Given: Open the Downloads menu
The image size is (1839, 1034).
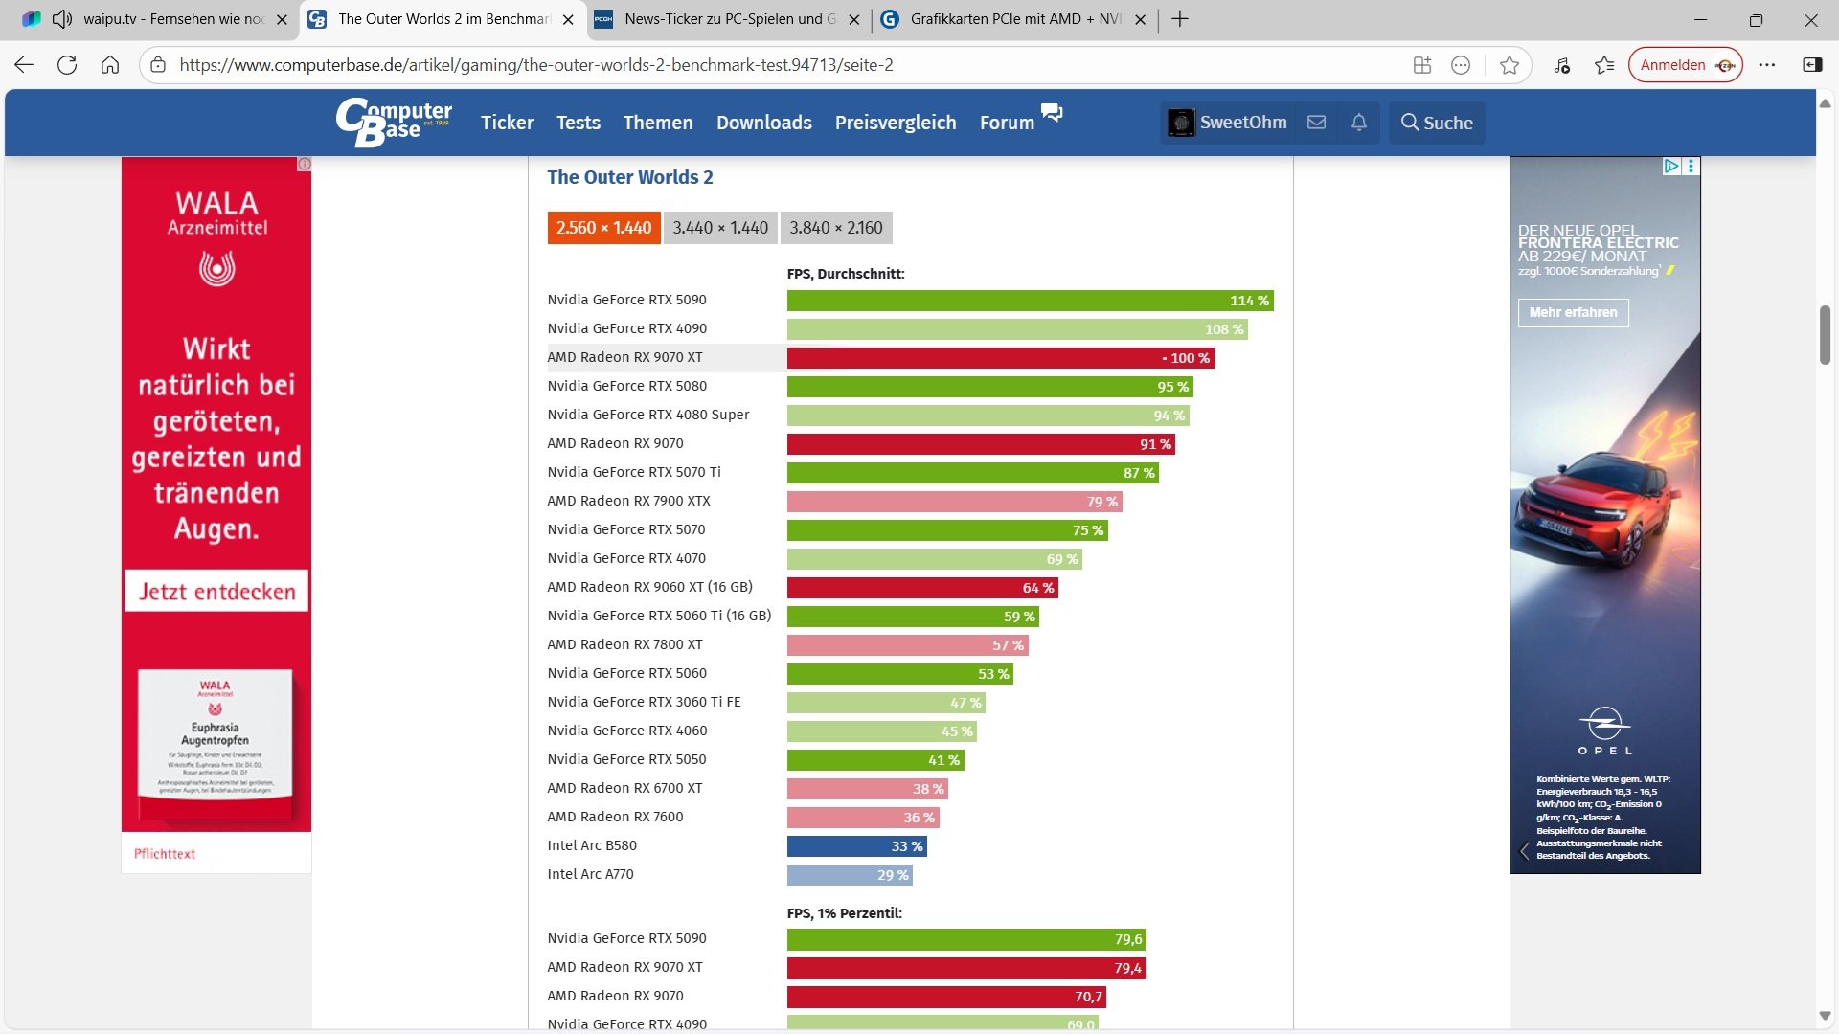Looking at the screenshot, I should [x=764, y=123].
